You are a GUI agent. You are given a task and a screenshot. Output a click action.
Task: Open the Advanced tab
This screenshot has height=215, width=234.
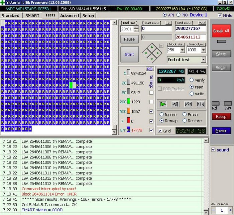coord(70,15)
